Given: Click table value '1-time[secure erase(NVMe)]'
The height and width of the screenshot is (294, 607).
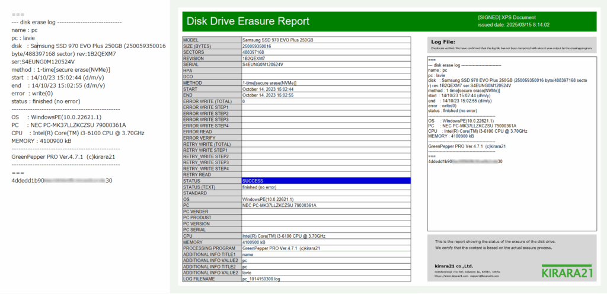Looking at the screenshot, I should [270, 83].
